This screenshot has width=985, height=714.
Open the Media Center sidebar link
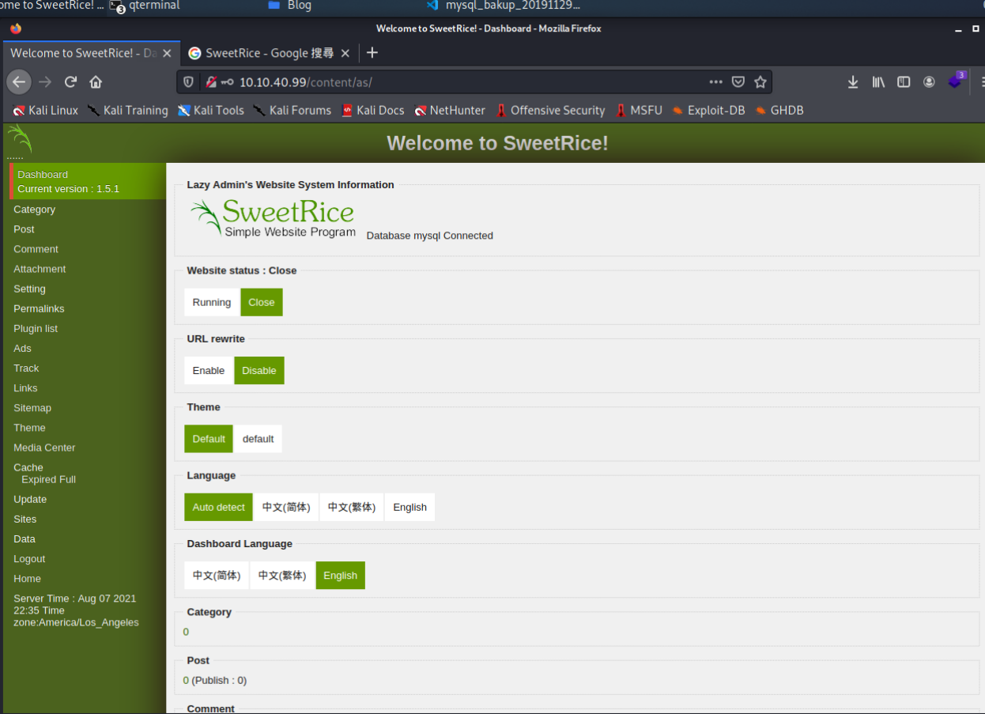44,448
